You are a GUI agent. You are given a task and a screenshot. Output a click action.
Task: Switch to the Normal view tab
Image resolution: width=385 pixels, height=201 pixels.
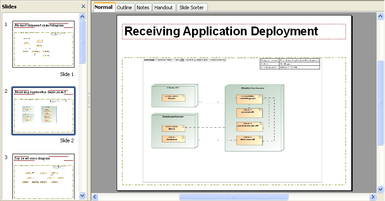click(x=103, y=7)
